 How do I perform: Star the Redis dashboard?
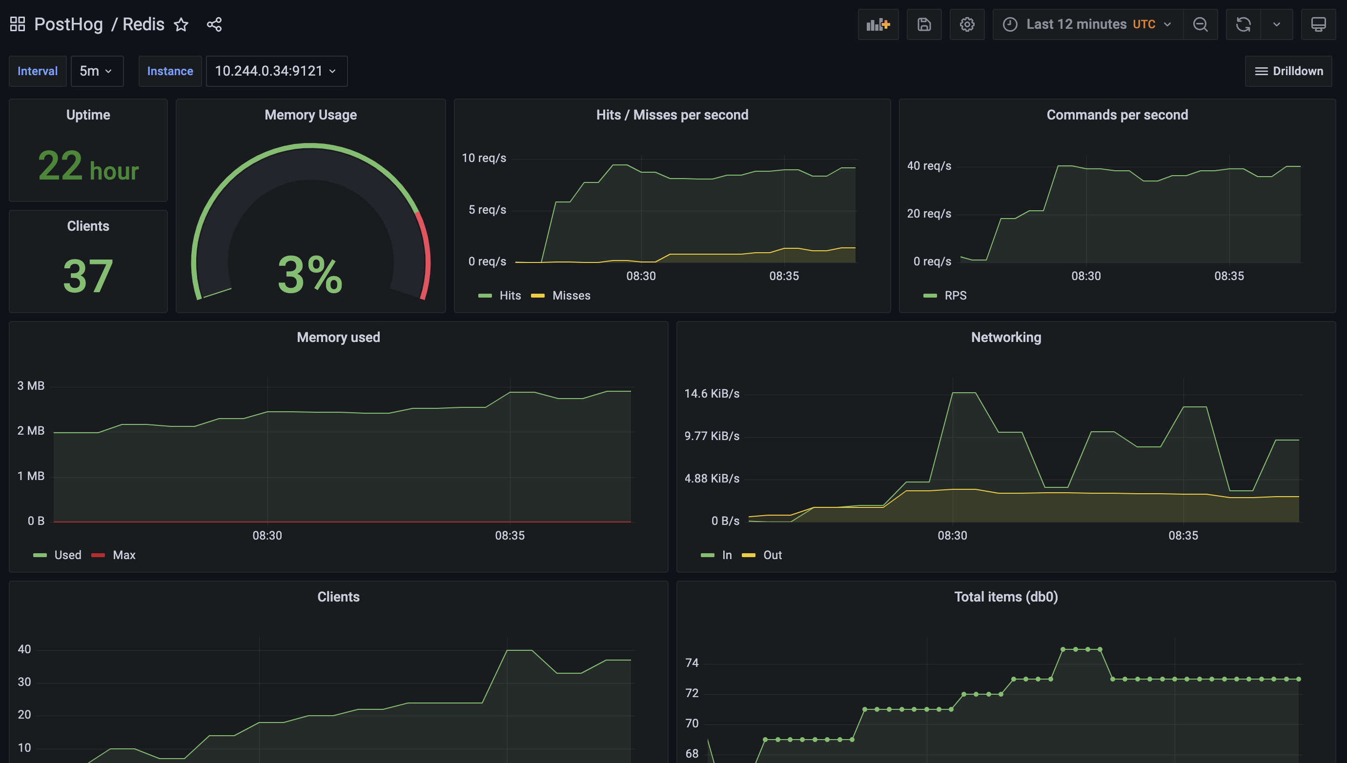(180, 24)
